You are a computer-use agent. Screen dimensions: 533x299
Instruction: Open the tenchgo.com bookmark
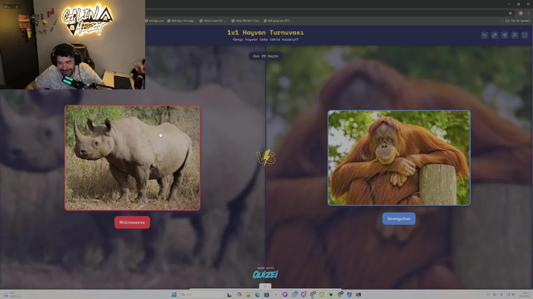click(154, 20)
